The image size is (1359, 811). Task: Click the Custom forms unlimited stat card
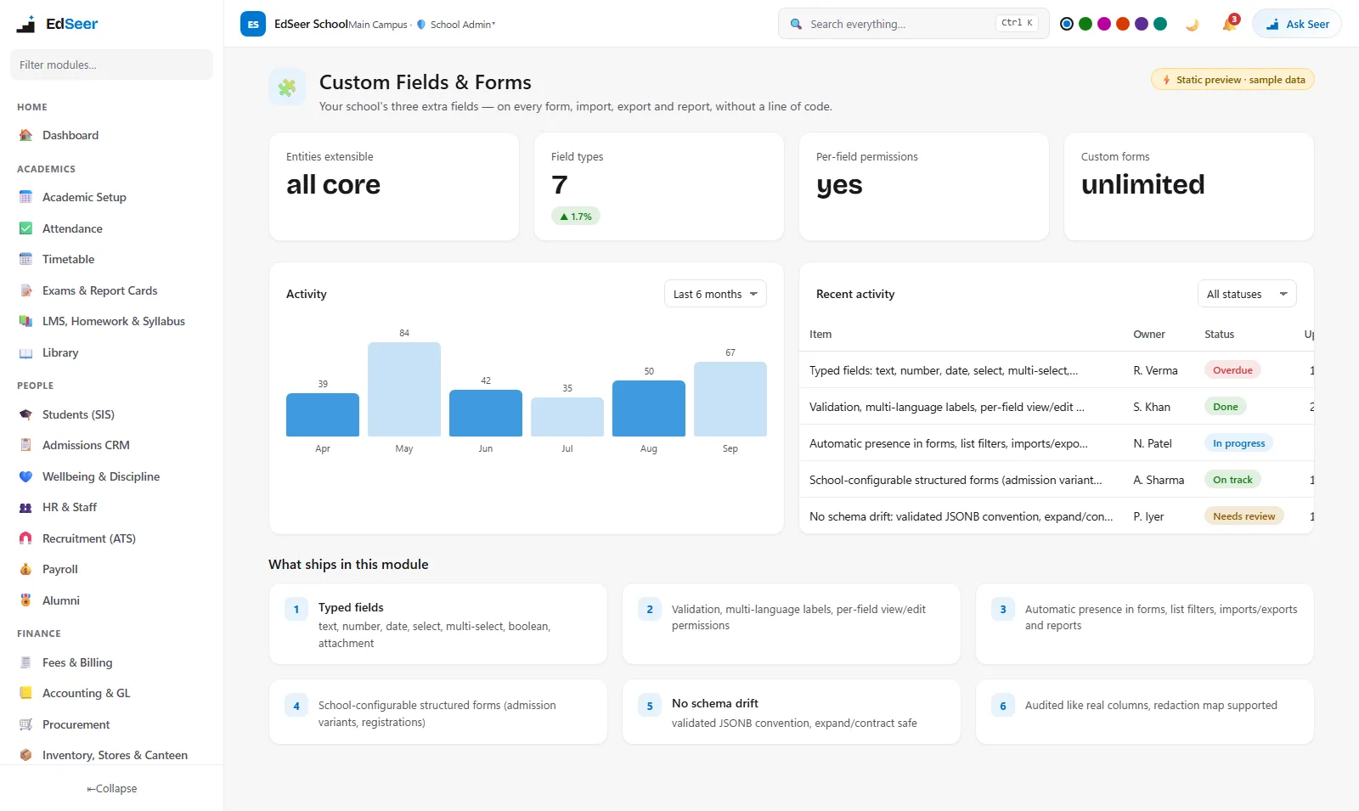click(1189, 186)
